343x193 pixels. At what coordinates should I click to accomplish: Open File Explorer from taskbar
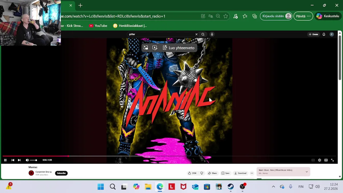(x=148, y=187)
